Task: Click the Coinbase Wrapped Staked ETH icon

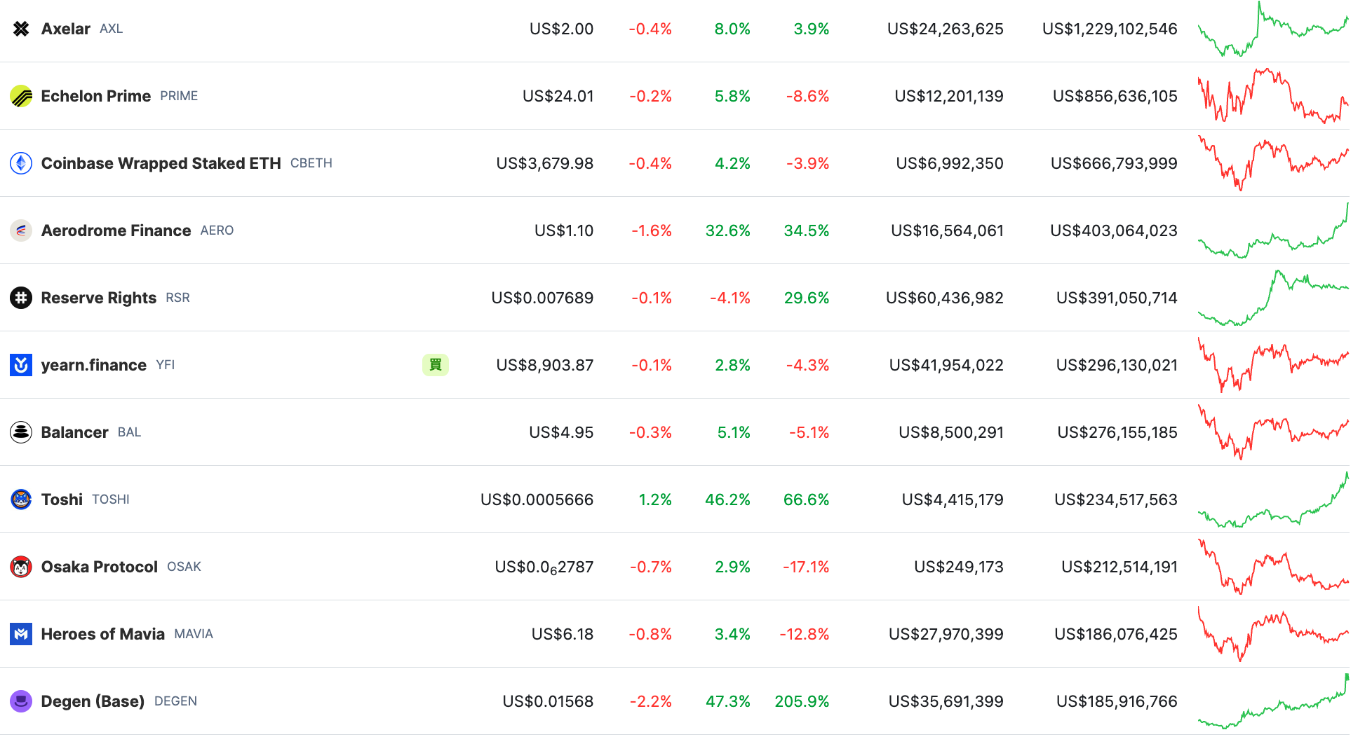Action: click(21, 163)
